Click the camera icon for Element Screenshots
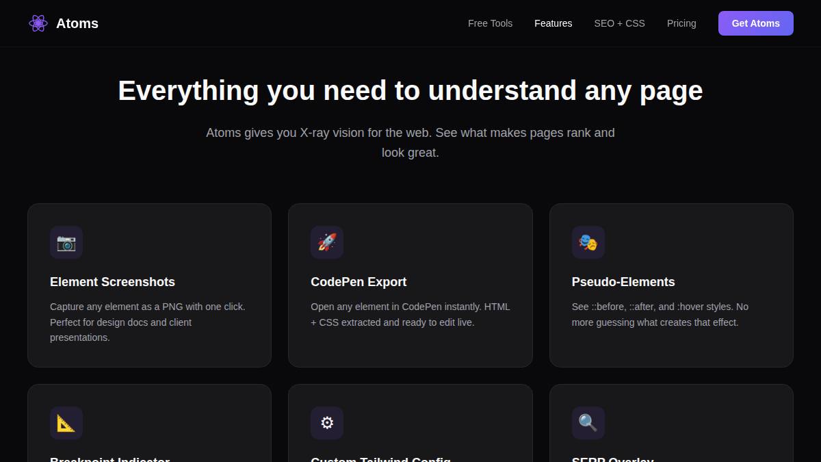The height and width of the screenshot is (462, 821). point(66,242)
